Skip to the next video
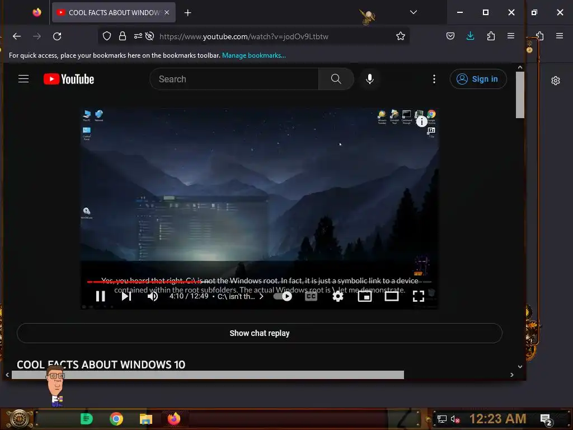573x430 pixels. (x=126, y=296)
